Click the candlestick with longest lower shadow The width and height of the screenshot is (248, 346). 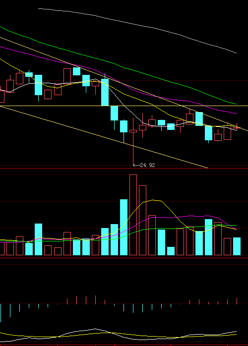[x=133, y=141]
